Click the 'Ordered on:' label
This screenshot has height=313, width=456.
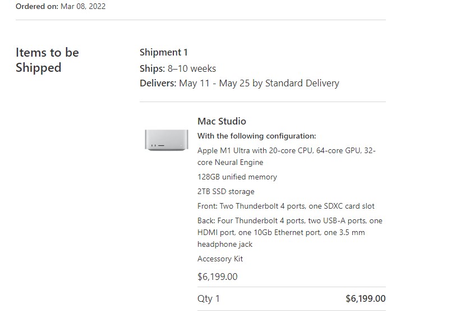[37, 6]
